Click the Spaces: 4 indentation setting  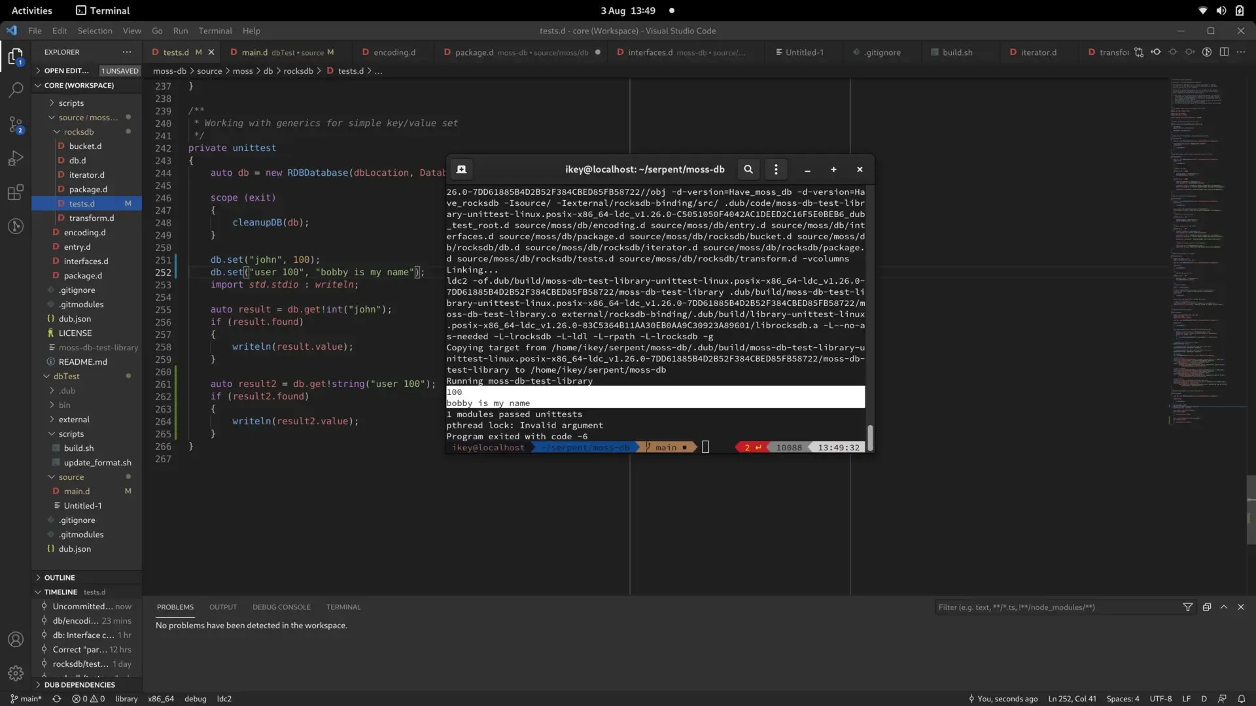tap(1123, 699)
